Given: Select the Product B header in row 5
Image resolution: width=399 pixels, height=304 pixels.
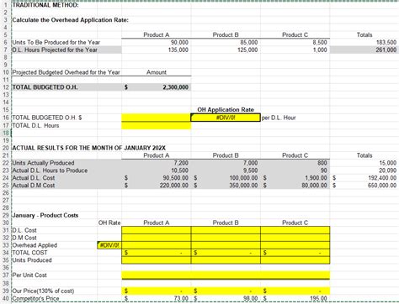Looking at the screenshot, I should pyautogui.click(x=226, y=34).
